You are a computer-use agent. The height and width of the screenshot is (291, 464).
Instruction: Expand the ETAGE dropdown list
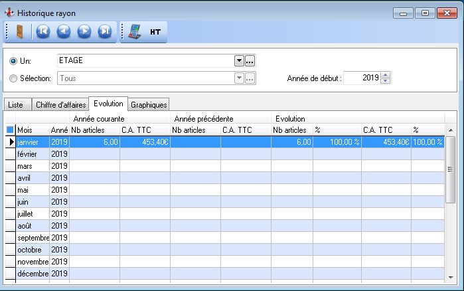pos(239,61)
